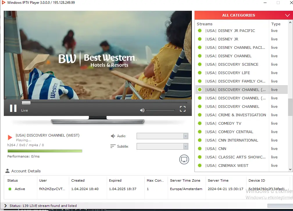Click the User column header
This screenshot has width=293, height=211.
(x=43, y=180)
